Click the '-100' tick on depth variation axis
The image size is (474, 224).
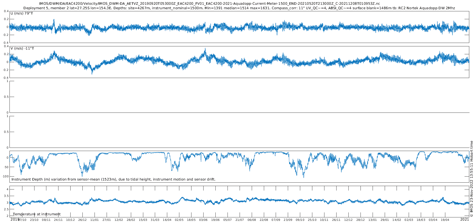6,177
